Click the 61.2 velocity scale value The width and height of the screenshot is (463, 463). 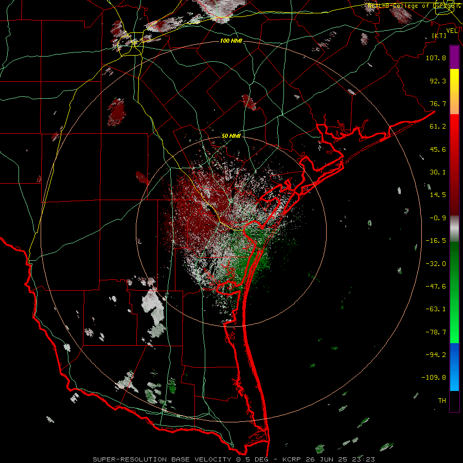point(438,127)
